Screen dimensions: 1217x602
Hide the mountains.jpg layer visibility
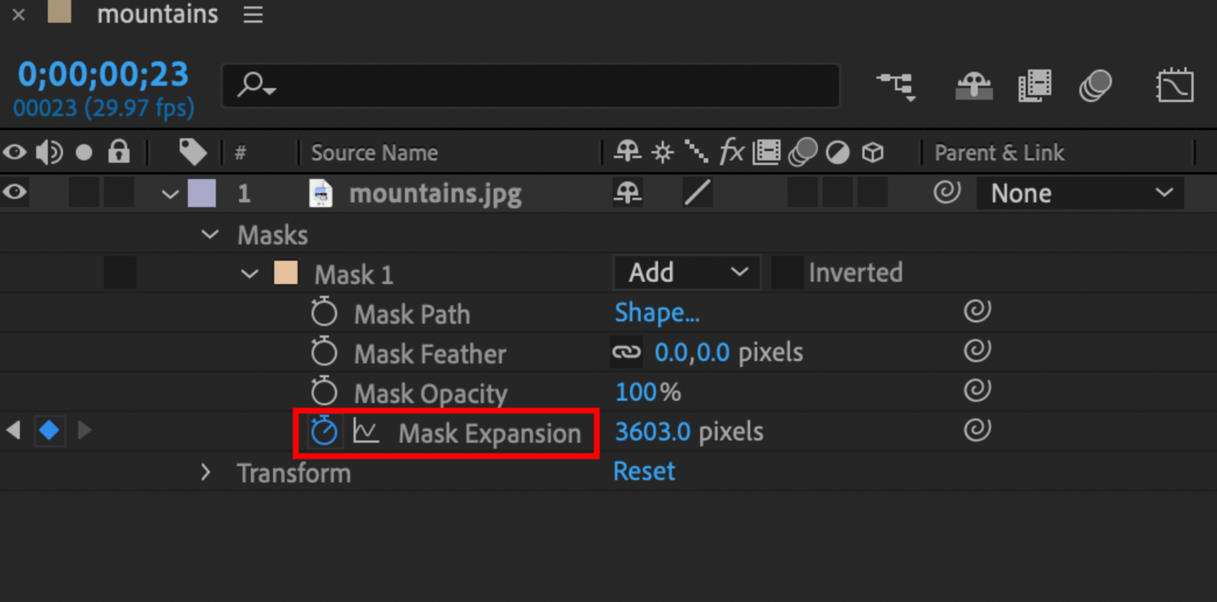click(15, 193)
